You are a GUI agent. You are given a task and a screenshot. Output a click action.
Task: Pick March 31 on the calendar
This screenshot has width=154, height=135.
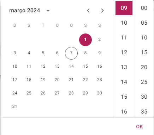[x=15, y=106]
